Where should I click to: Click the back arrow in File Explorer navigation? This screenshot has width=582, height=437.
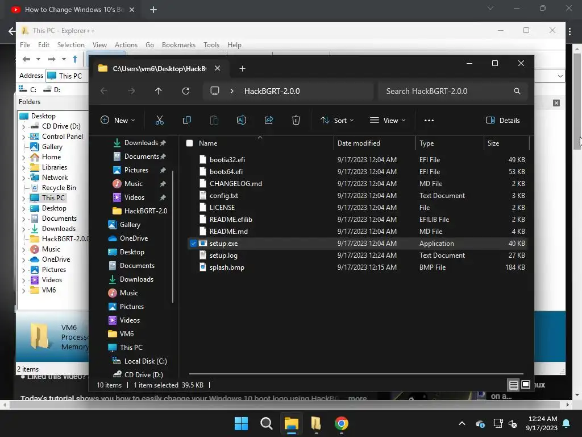point(104,91)
